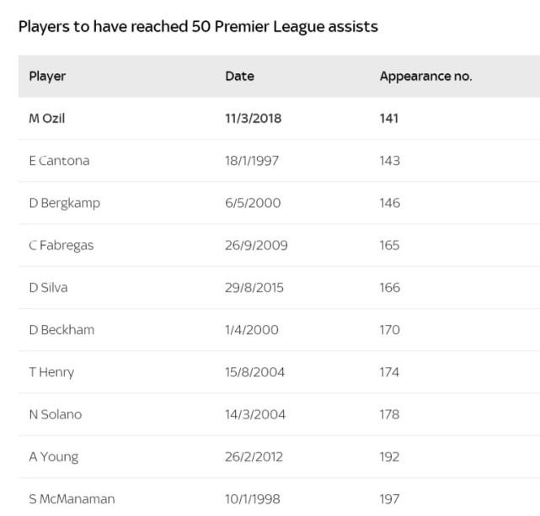
Task: Click the Player column header
Action: pyautogui.click(x=47, y=77)
